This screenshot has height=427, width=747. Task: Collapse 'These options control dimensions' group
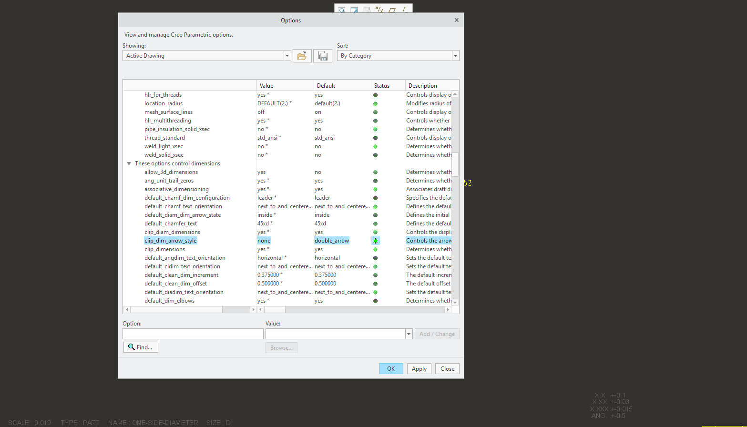[x=129, y=163]
